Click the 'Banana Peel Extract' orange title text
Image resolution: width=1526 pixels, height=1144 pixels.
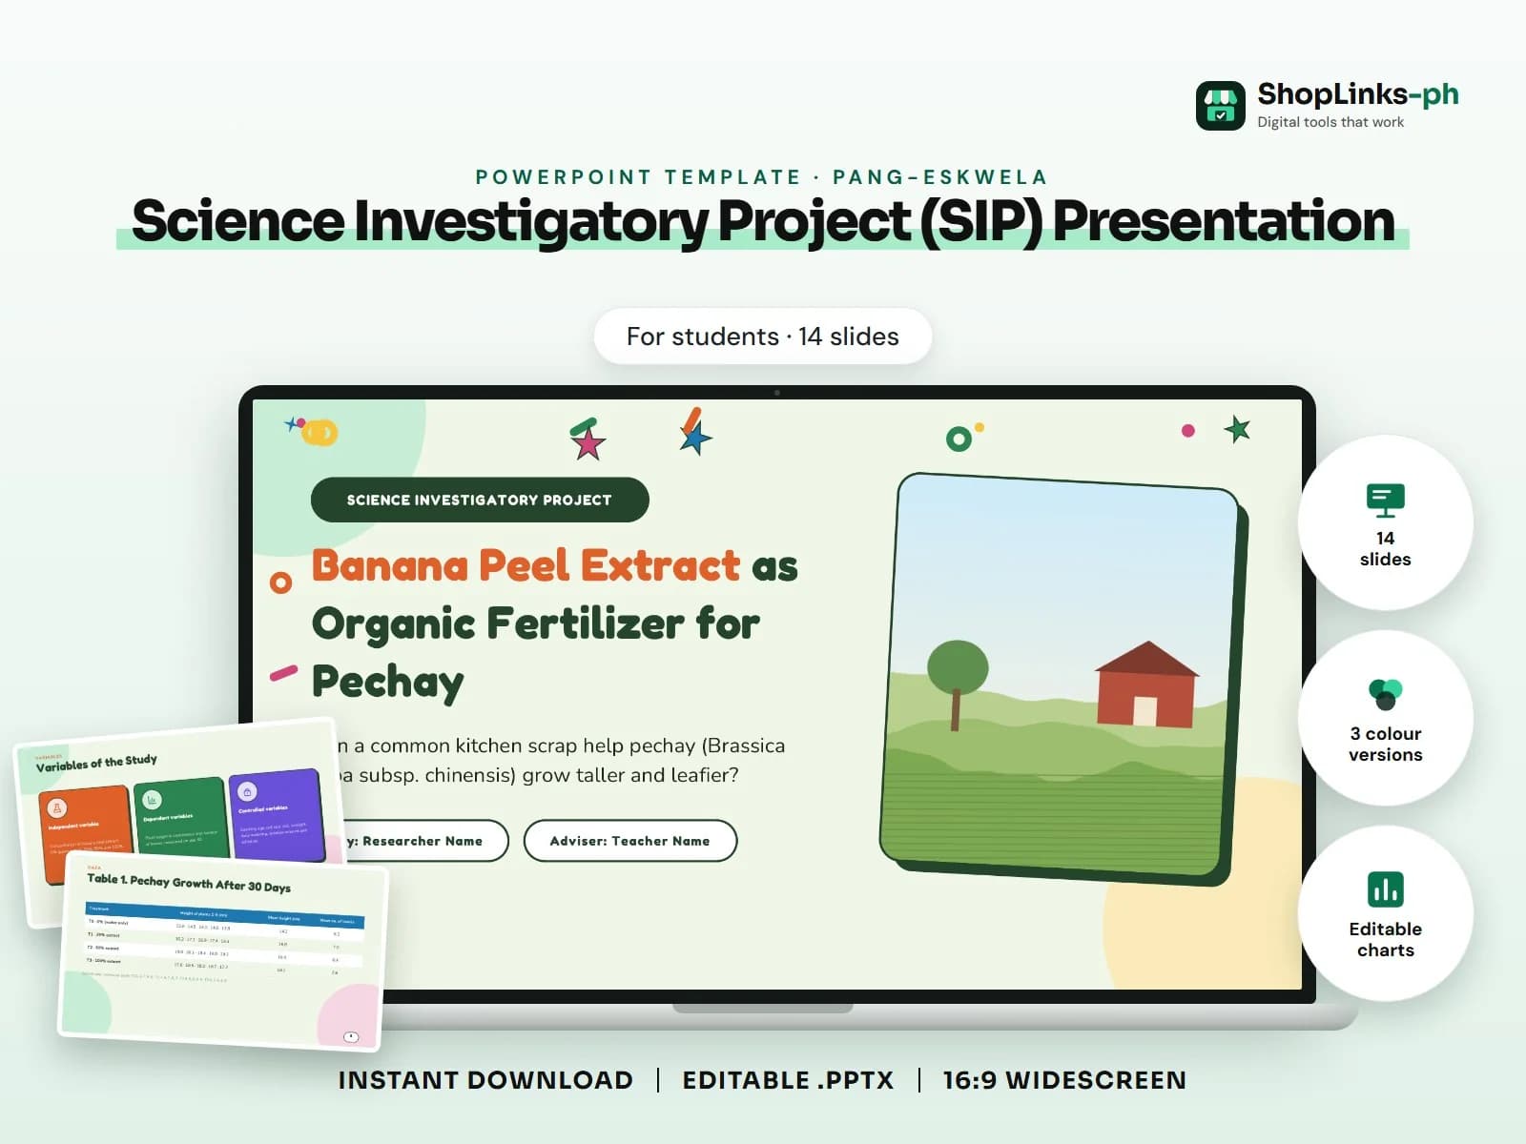[526, 565]
